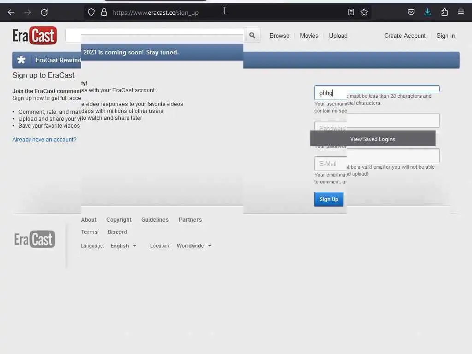472x354 pixels.
Task: Open the About footer link
Action: (x=88, y=220)
